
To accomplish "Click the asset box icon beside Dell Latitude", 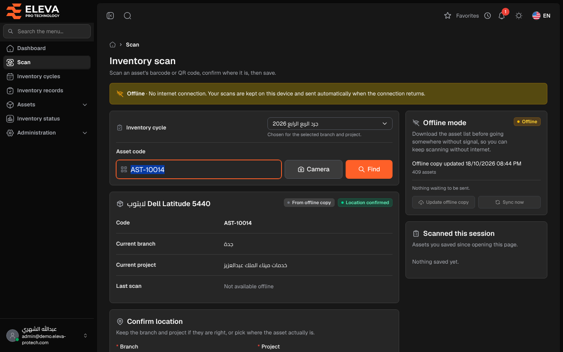I will tap(120, 204).
